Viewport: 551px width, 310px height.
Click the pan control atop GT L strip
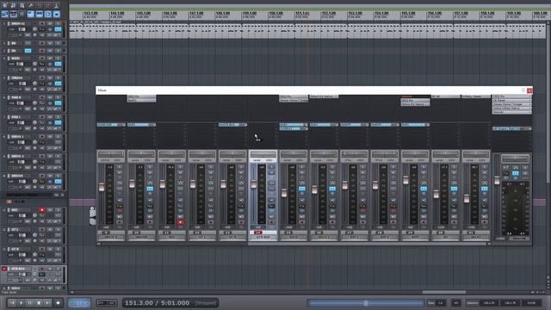[202, 154]
